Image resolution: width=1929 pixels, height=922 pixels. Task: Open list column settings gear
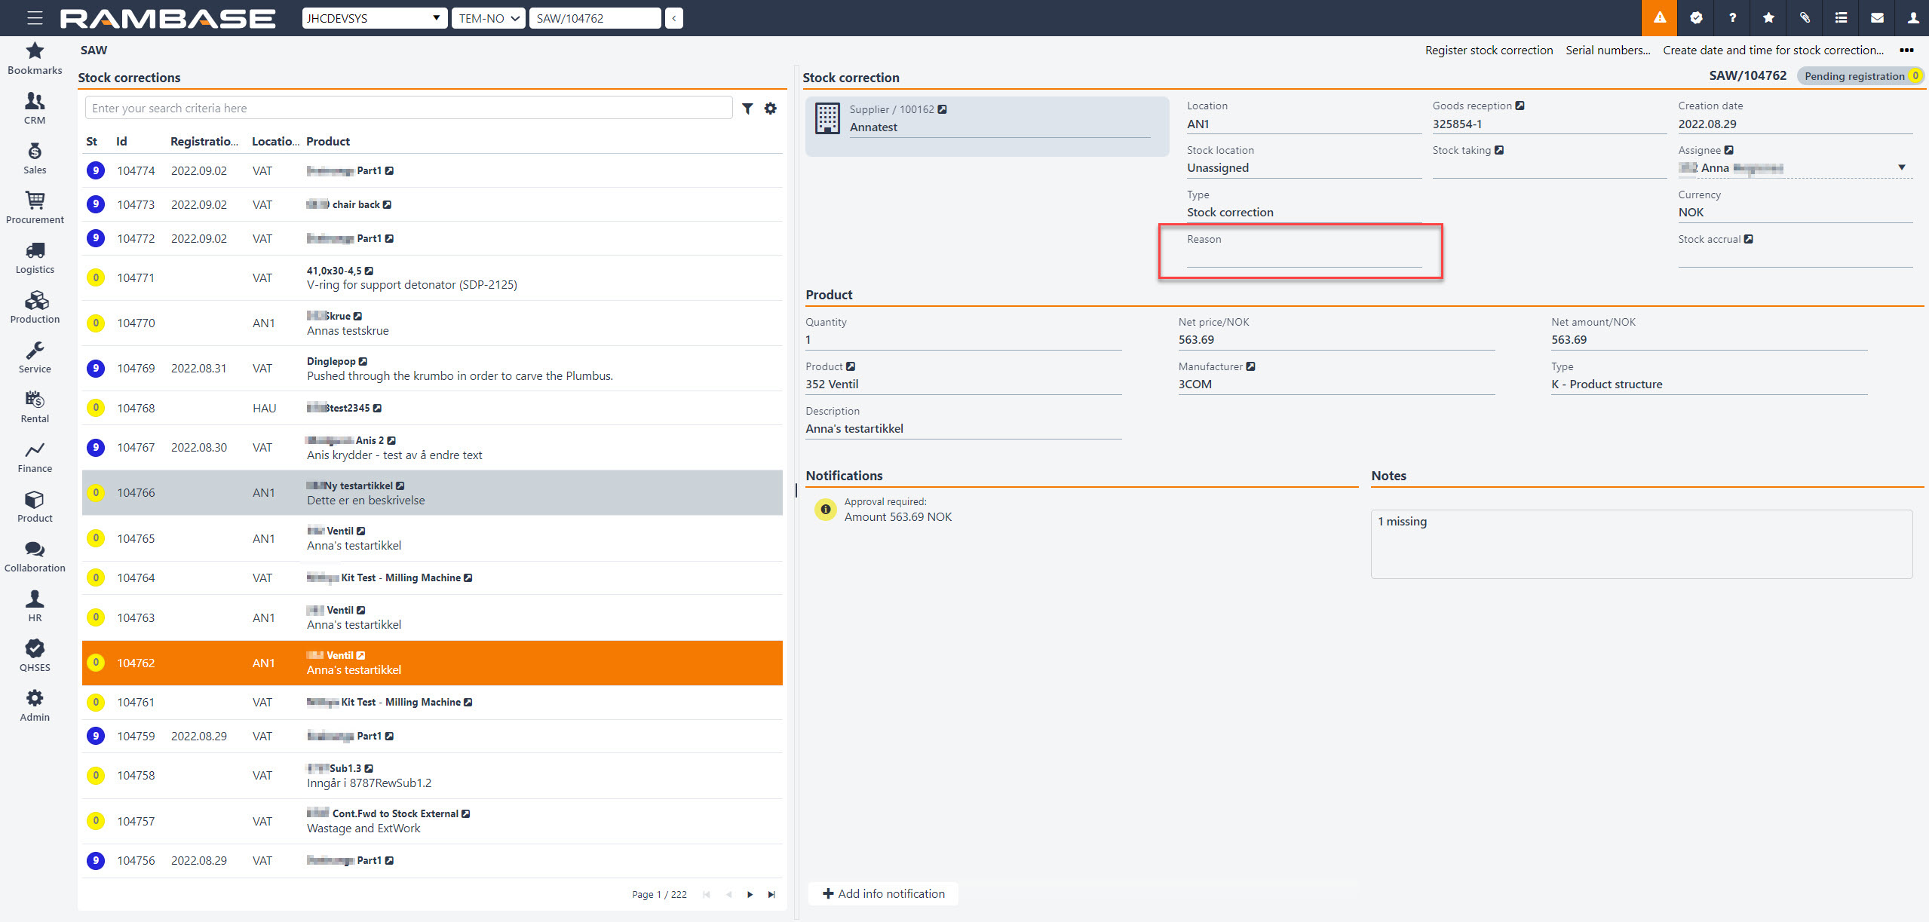(770, 109)
